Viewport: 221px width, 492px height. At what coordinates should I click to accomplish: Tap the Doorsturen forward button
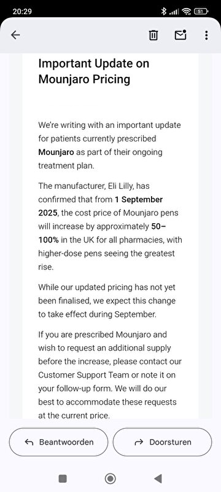pos(162,442)
